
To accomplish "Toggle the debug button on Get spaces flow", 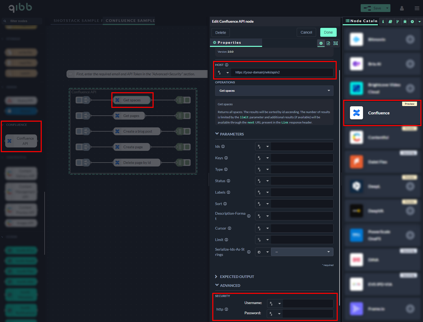I will [x=187, y=100].
